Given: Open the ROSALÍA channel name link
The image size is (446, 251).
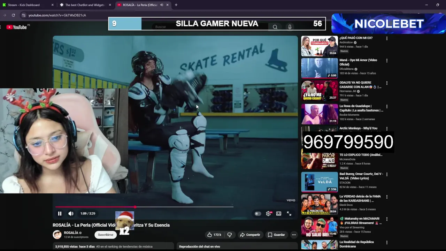Looking at the screenshot, I should click(x=71, y=233).
